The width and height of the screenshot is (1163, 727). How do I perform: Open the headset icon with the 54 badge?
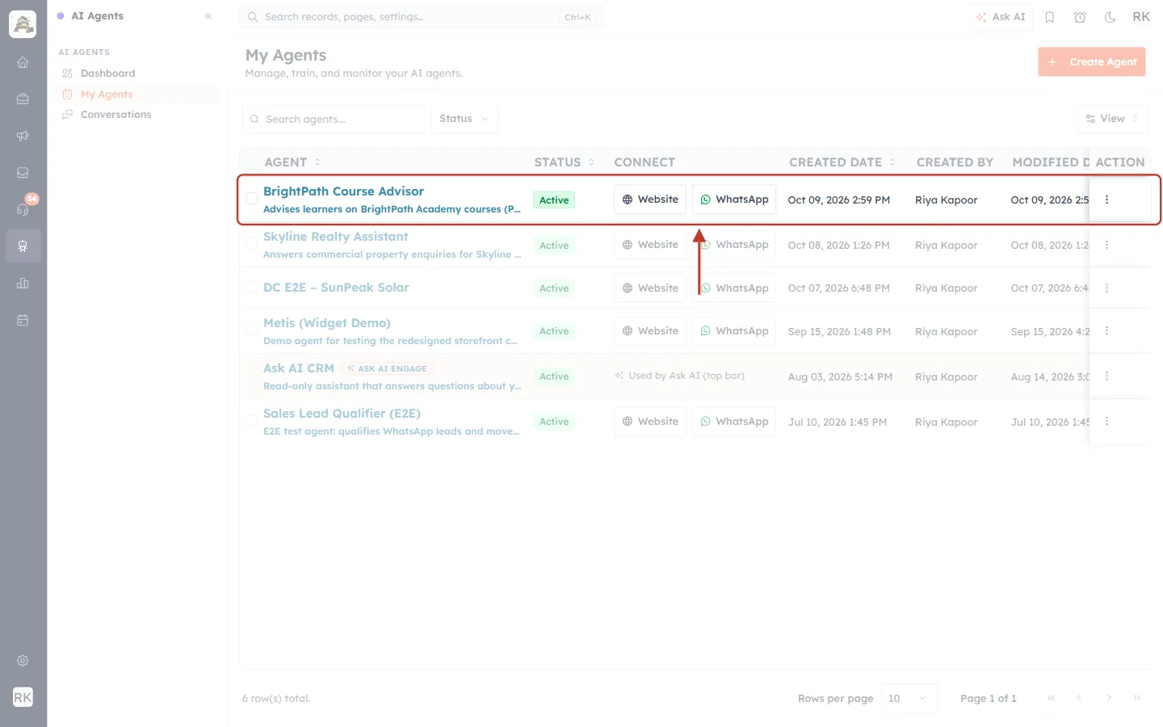pyautogui.click(x=23, y=209)
